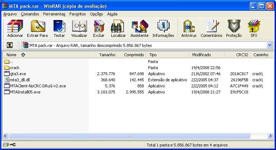Viewport: 276px width, 150px height.
Task: Click the MTAClient-NoCRC-DRuG-v2.exe file icon
Action: click(7, 86)
